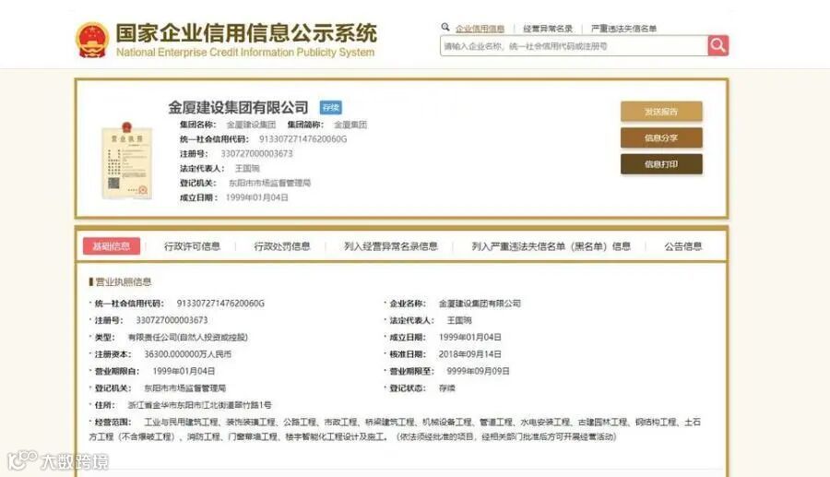Click approval date 2018年09月14日
The width and height of the screenshot is (830, 477).
pos(470,353)
